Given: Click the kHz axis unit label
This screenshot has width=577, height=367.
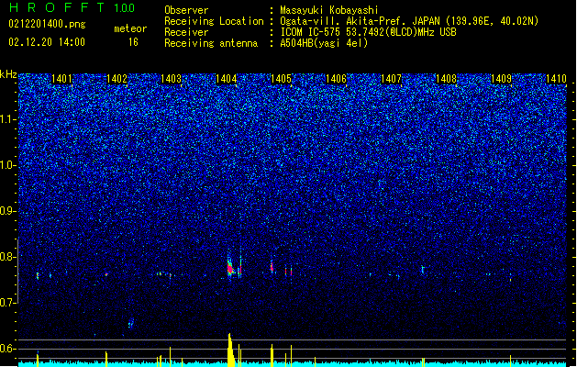Looking at the screenshot, I should (8, 74).
